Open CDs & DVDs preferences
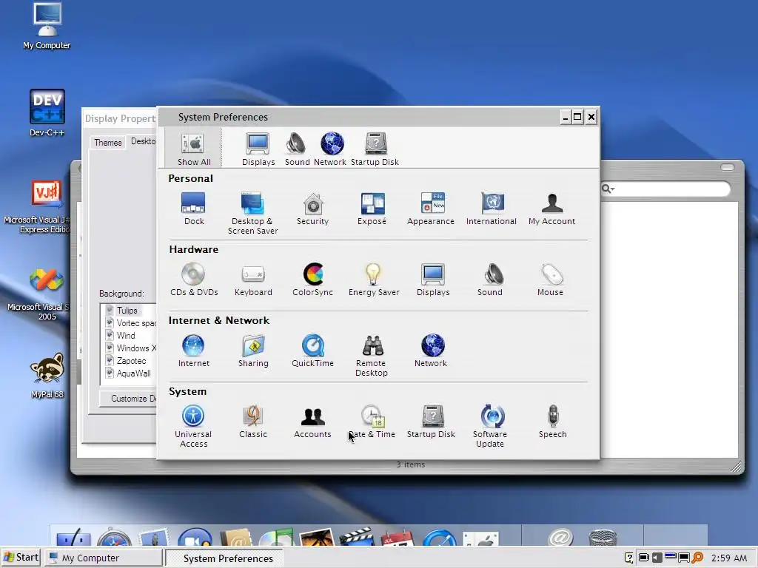This screenshot has width=758, height=568. pos(194,279)
